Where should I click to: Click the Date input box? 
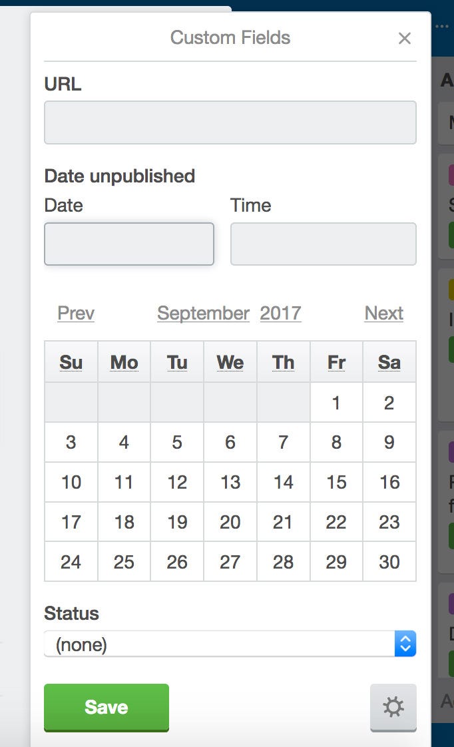[x=128, y=244]
